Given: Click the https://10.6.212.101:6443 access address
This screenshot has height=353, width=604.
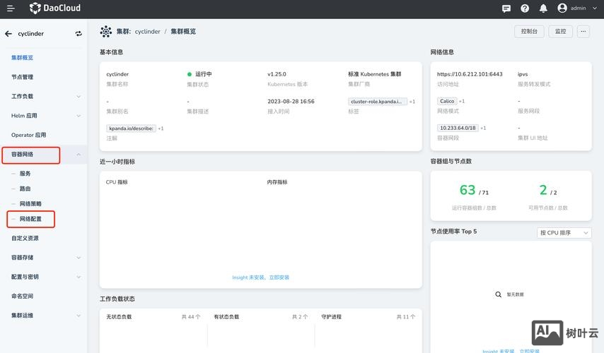Looking at the screenshot, I should pyautogui.click(x=470, y=74).
